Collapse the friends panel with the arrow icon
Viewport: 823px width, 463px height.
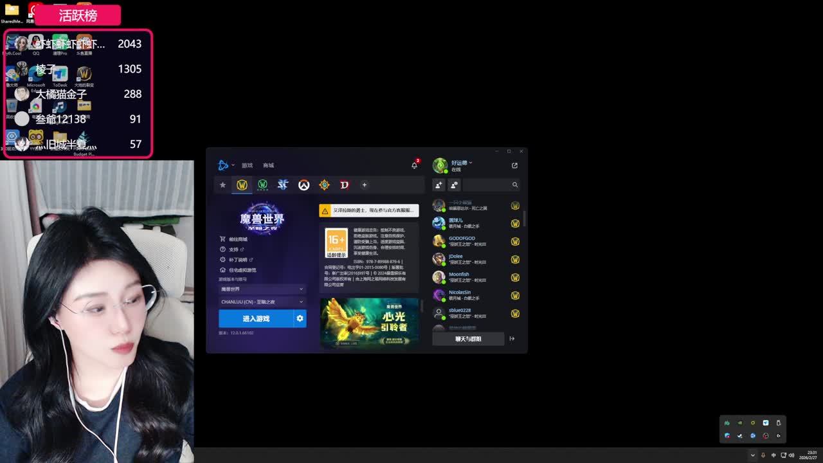tap(512, 339)
